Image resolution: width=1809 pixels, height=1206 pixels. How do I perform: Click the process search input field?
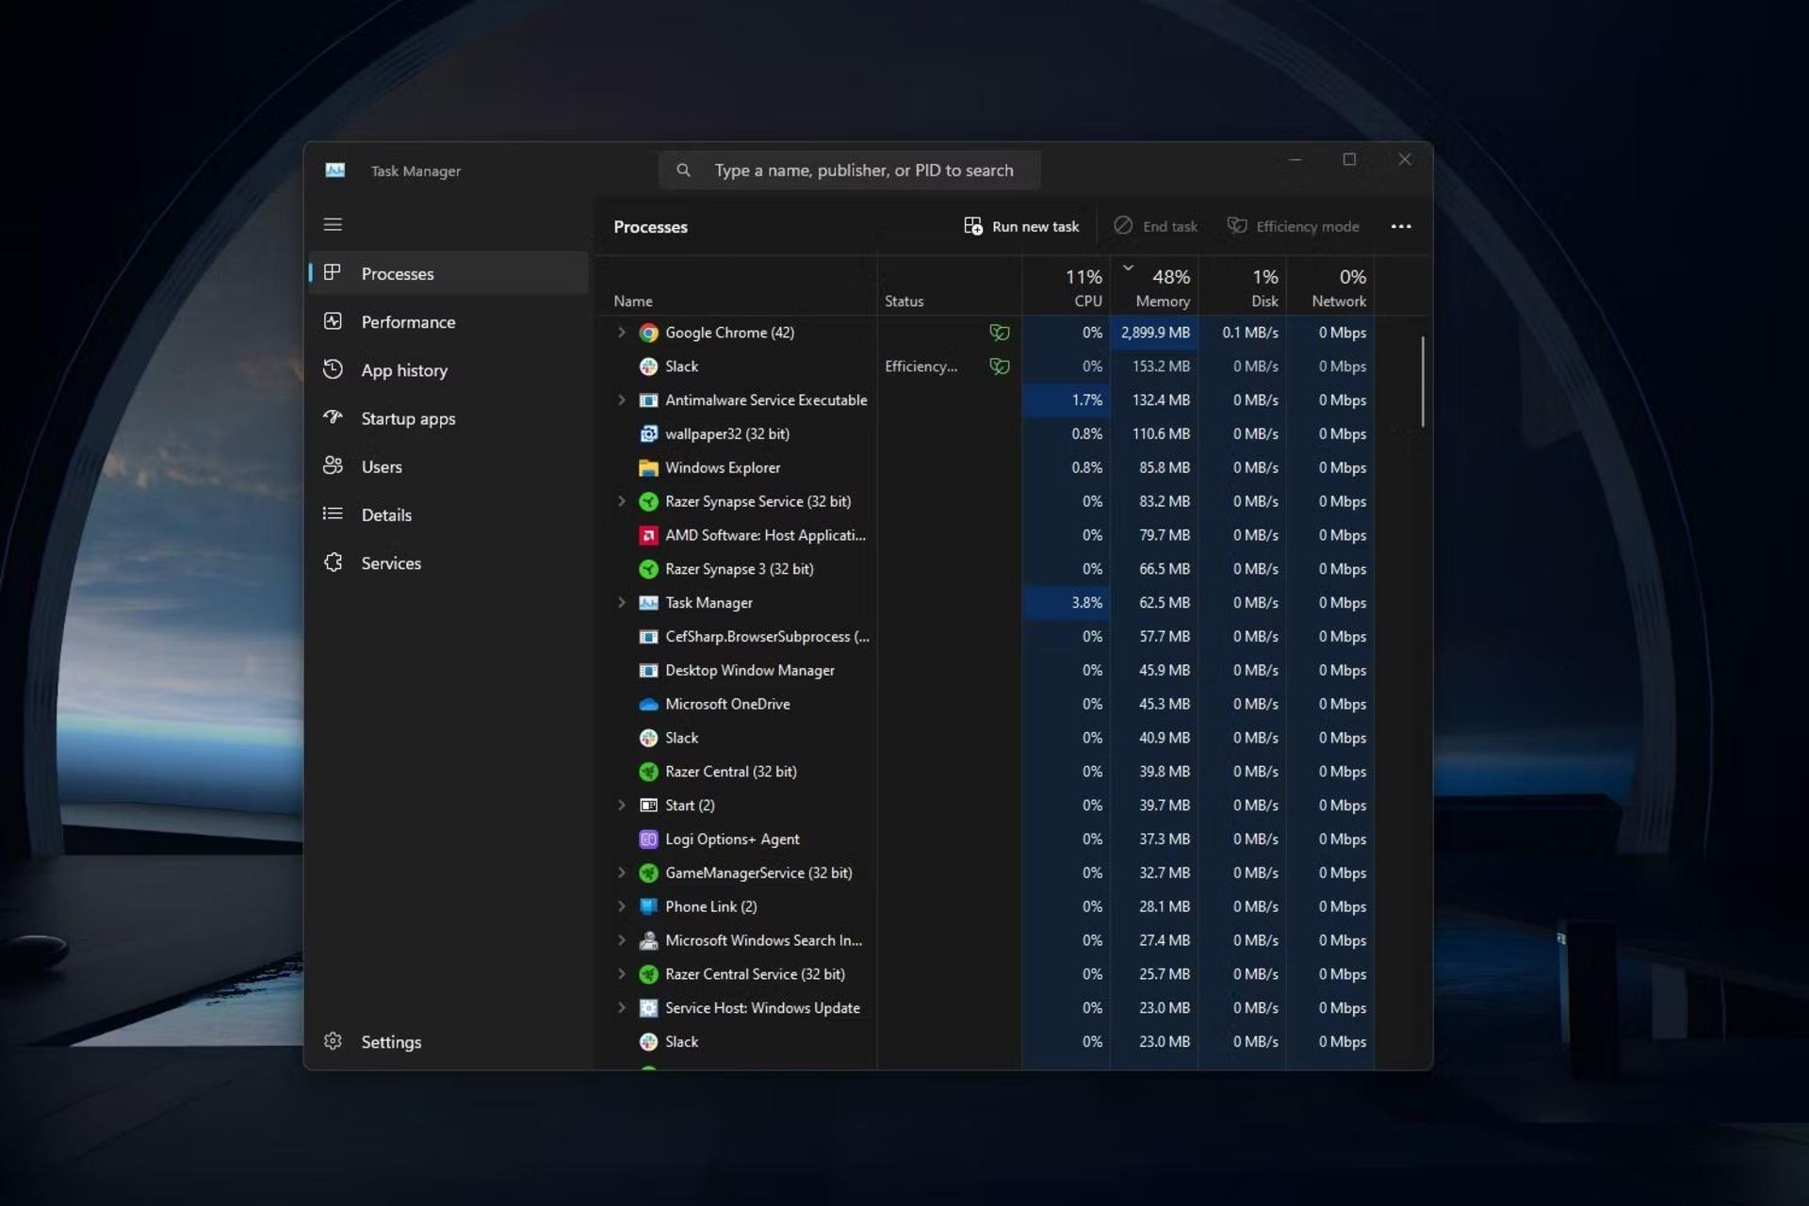(x=863, y=171)
